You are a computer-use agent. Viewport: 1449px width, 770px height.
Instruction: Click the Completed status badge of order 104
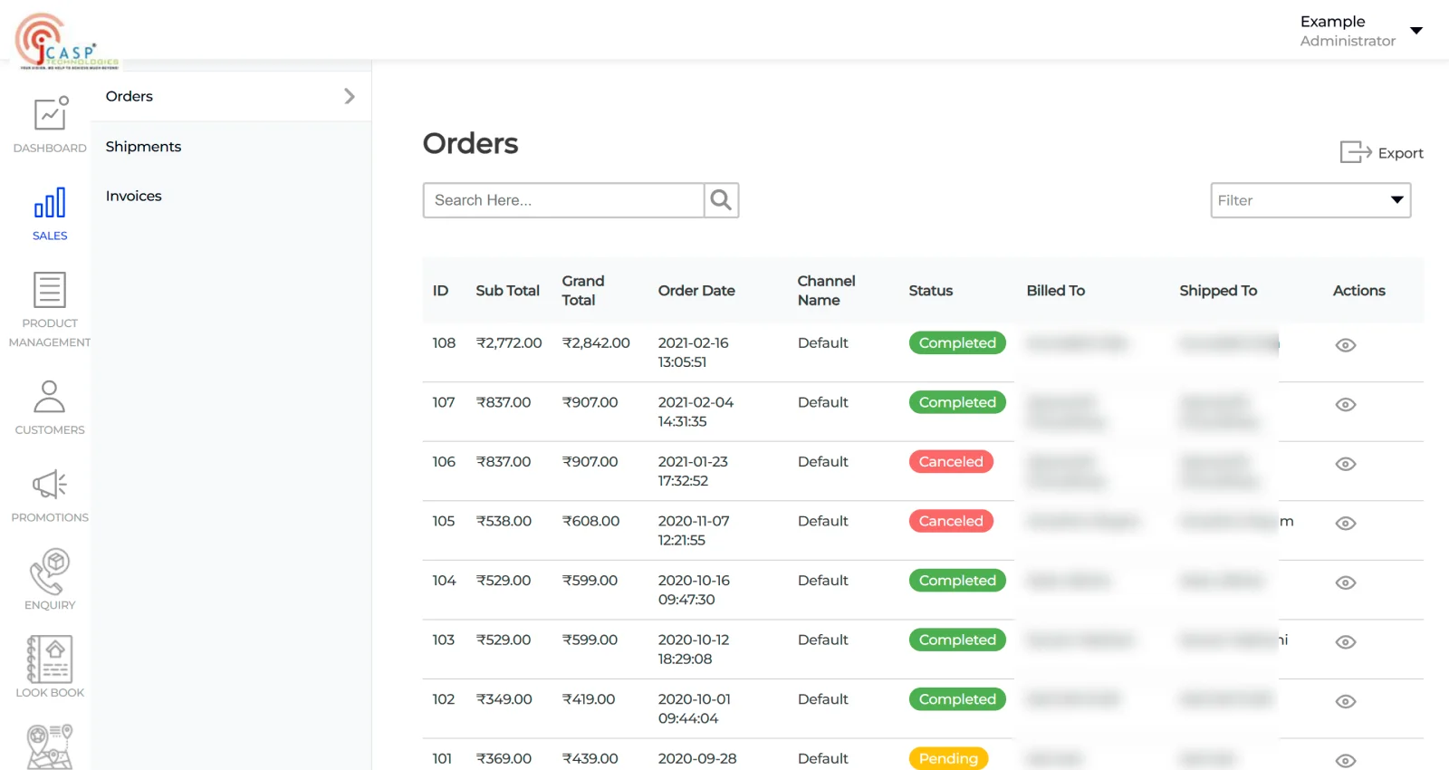coord(956,581)
